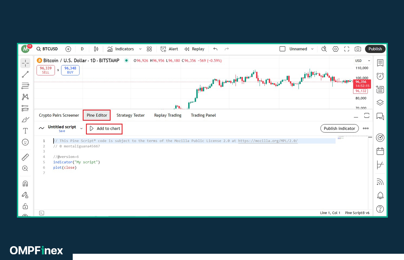Open the forecasting and measurement tools
Screen dimensions: 404x260
pos(25,108)
